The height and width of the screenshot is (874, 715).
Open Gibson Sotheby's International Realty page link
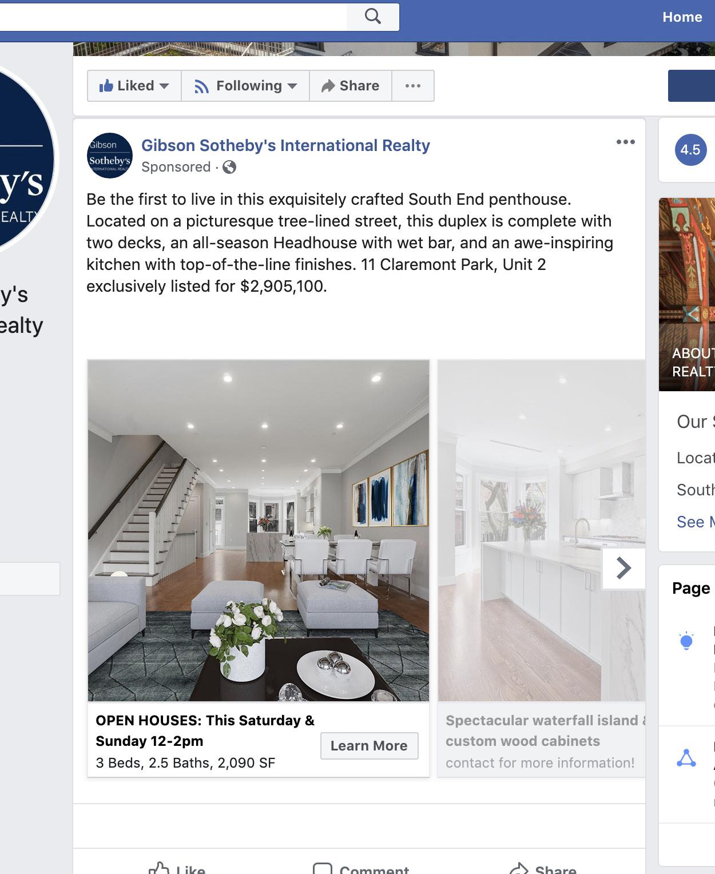point(285,145)
